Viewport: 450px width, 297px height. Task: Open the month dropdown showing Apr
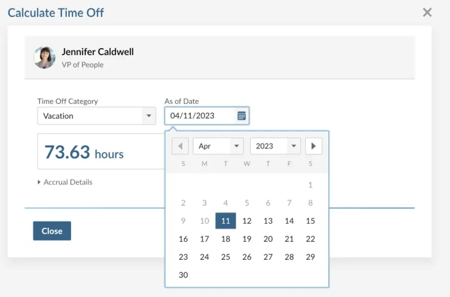click(x=218, y=146)
